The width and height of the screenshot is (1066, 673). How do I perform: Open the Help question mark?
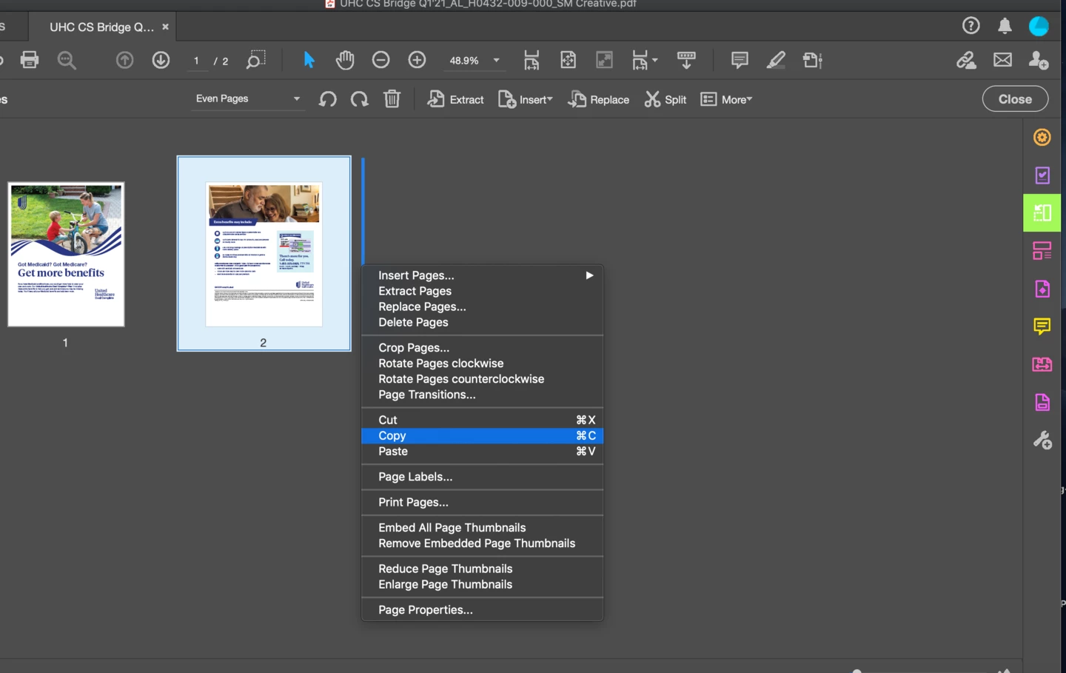coord(971,26)
